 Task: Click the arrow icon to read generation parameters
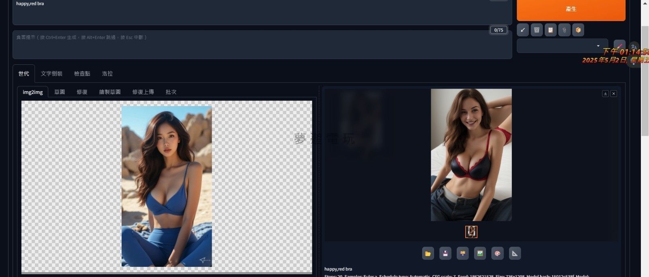coord(523,30)
